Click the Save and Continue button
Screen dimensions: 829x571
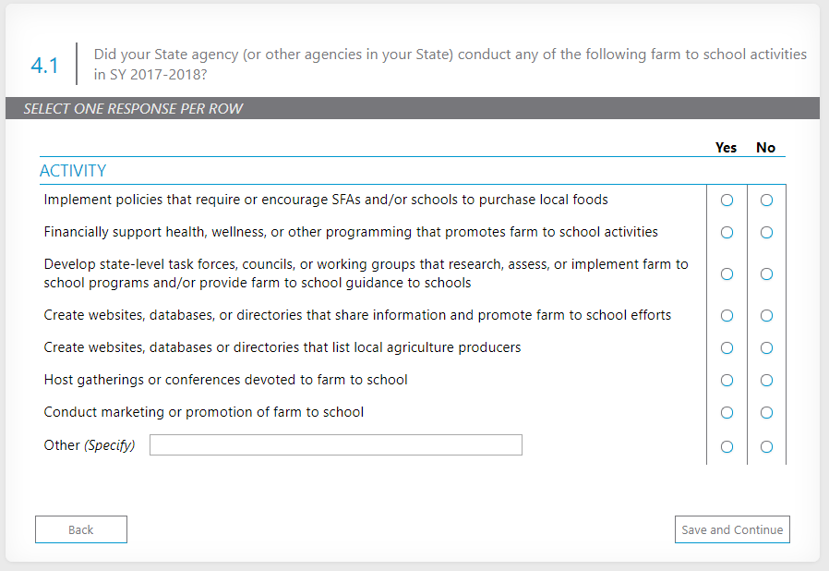click(x=732, y=530)
